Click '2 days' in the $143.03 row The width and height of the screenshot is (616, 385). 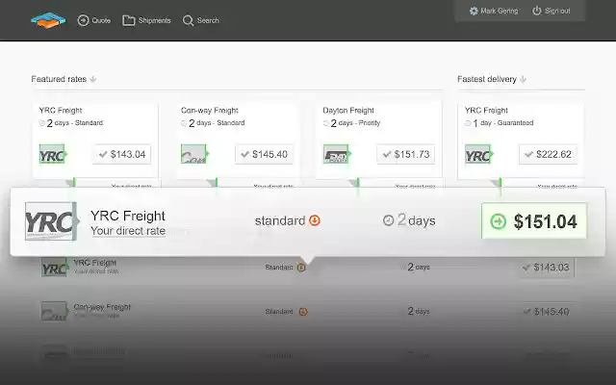point(419,268)
